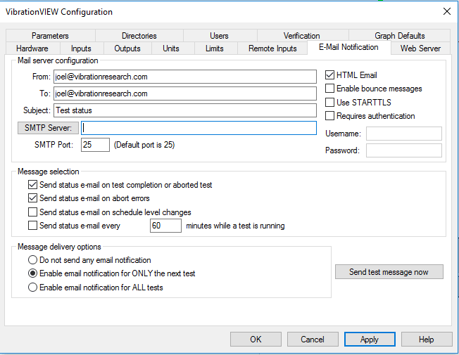The height and width of the screenshot is (355, 459).
Task: Go to the Remote Inputs tab
Action: pyautogui.click(x=272, y=49)
